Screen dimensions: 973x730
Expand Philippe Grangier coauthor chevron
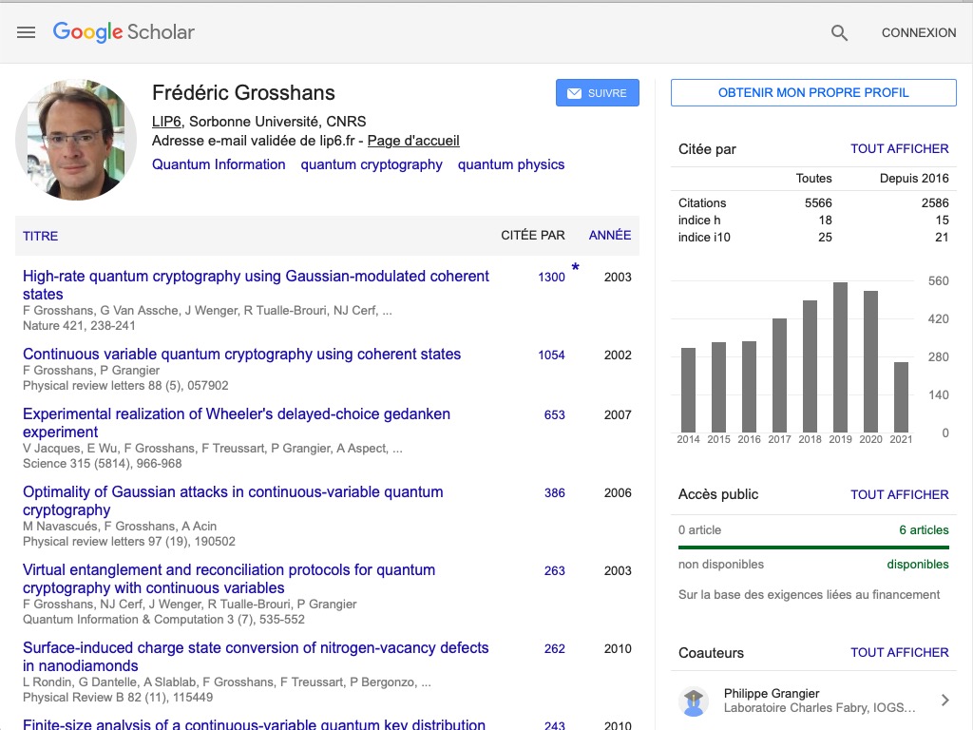tap(944, 701)
